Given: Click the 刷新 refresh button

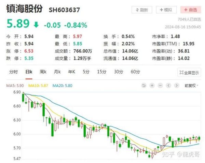Looking at the screenshot, I should coord(142,10).
